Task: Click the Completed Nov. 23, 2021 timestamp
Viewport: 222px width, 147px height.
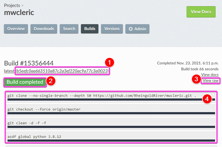Action: click(x=188, y=63)
